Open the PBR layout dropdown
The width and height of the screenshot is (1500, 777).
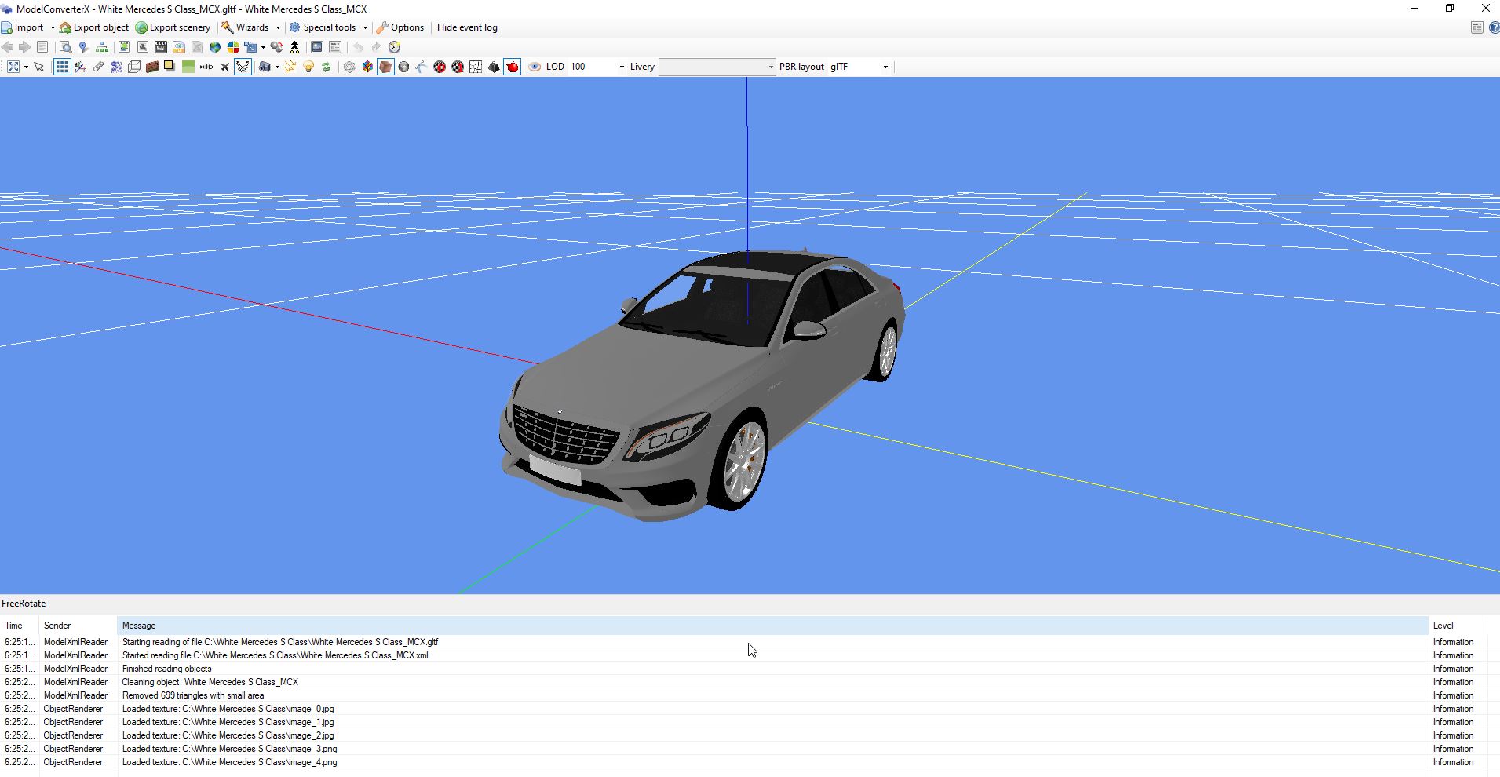tap(885, 67)
